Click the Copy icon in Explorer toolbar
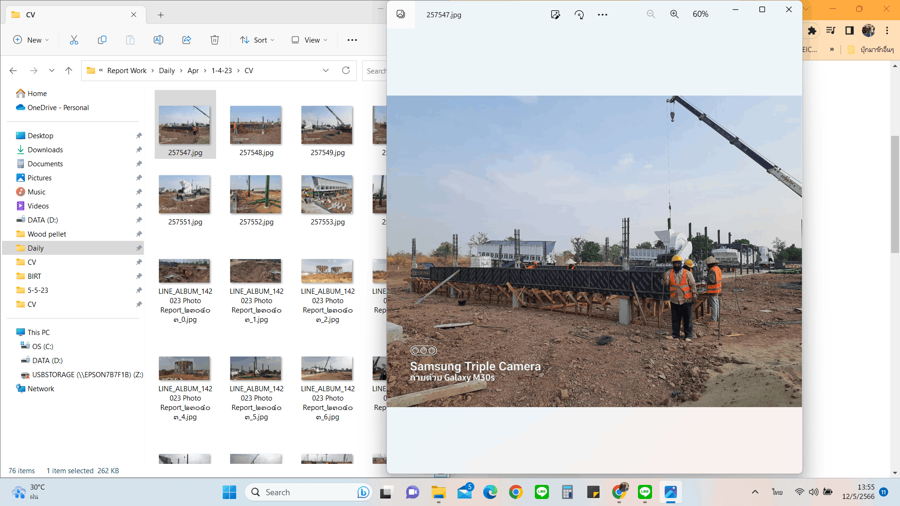The width and height of the screenshot is (900, 506). 102,40
